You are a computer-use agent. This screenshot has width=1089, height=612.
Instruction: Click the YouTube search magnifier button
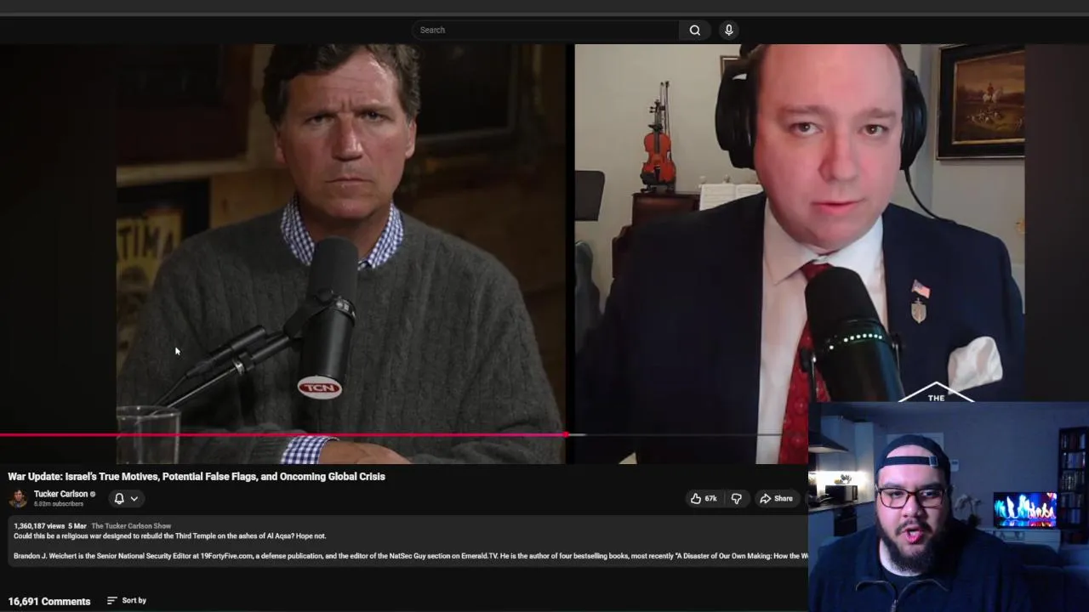695,30
